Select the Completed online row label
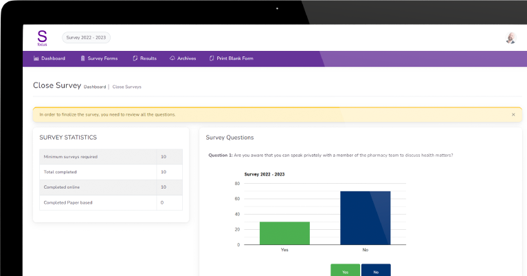Viewport: 527px width, 276px height. click(62, 187)
